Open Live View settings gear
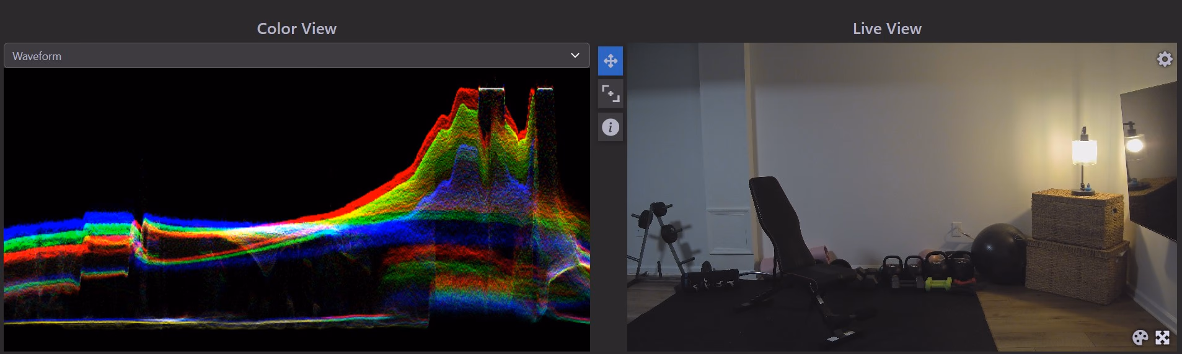This screenshot has width=1182, height=354. [1165, 59]
